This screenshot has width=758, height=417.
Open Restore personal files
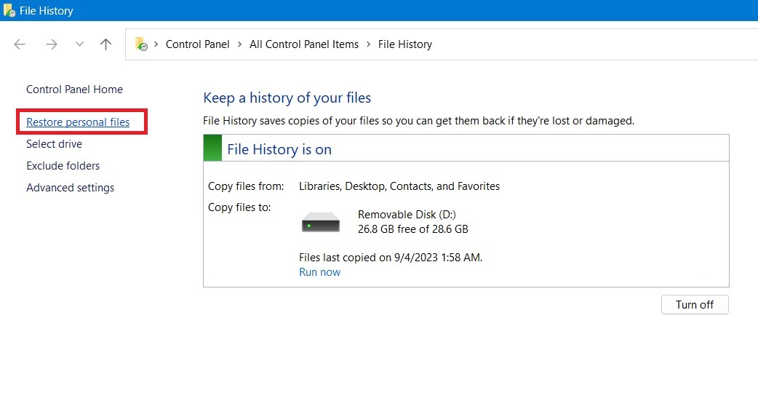click(78, 122)
